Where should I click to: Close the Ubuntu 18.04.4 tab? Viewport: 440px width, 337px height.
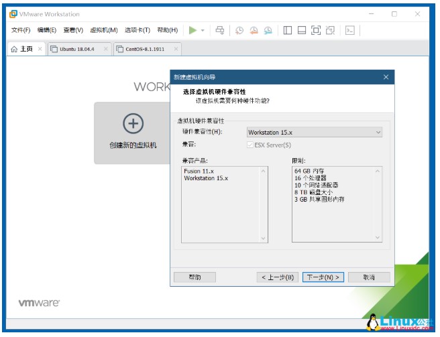(x=106, y=49)
